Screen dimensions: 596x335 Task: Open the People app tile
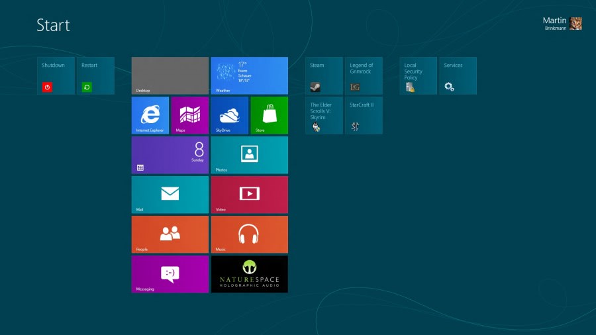[170, 234]
